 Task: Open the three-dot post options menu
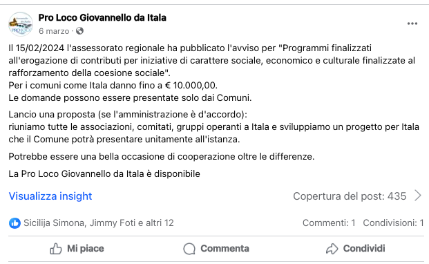(412, 23)
